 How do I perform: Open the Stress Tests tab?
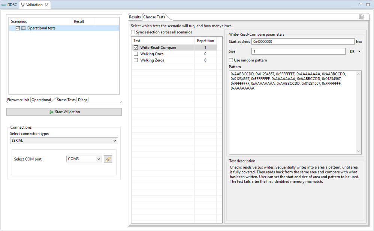pos(66,100)
